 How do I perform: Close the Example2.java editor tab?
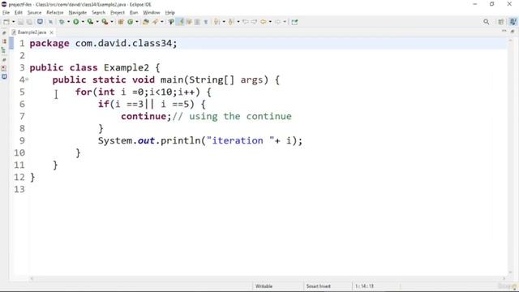tap(51, 32)
